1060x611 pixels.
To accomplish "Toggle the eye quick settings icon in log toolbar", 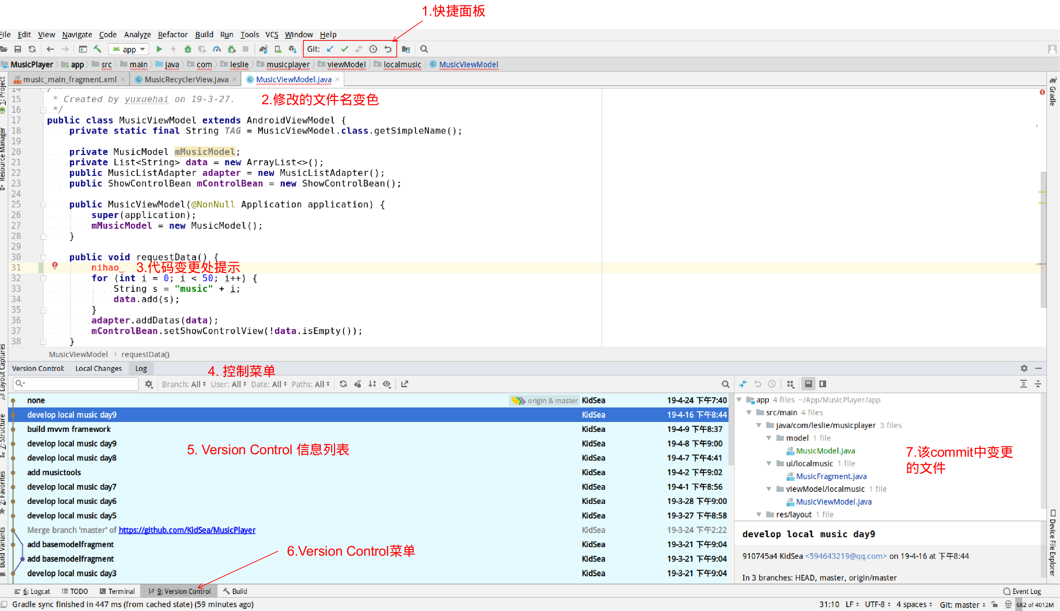I will click(387, 384).
